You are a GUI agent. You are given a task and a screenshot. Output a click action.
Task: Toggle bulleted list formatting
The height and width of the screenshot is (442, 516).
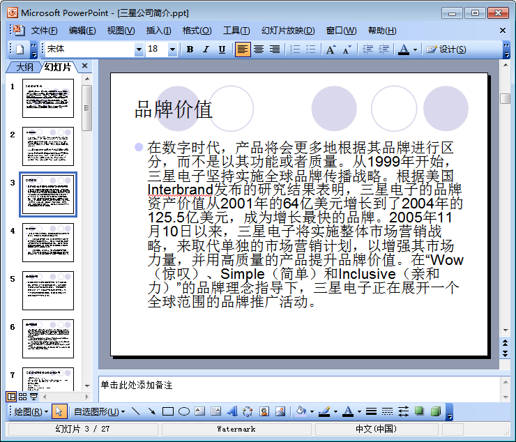point(311,49)
